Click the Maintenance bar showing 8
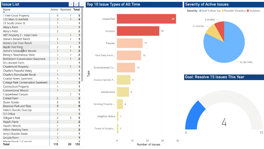 pyautogui.click(x=123, y=92)
